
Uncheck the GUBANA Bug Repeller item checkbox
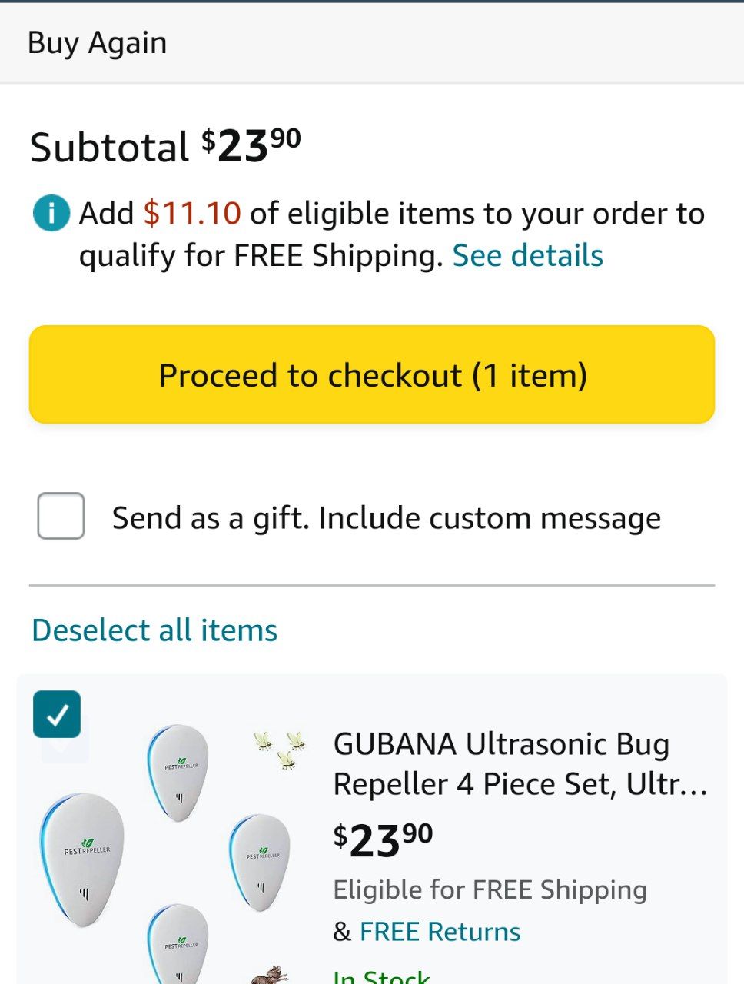[x=57, y=714]
